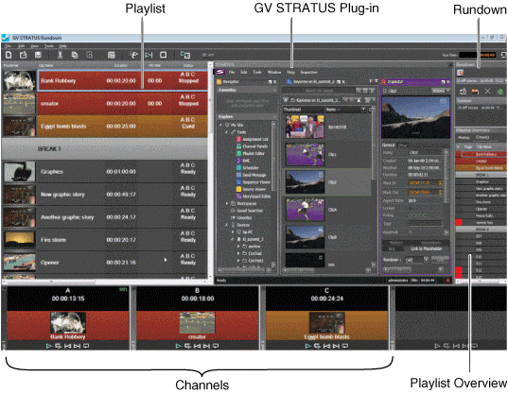The image size is (508, 393).
Task: Click the chain-play toolbar icon
Action: (185, 55)
